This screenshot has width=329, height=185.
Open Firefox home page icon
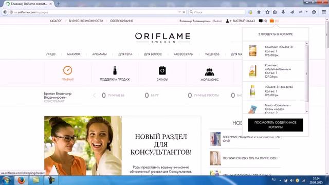point(259,12)
